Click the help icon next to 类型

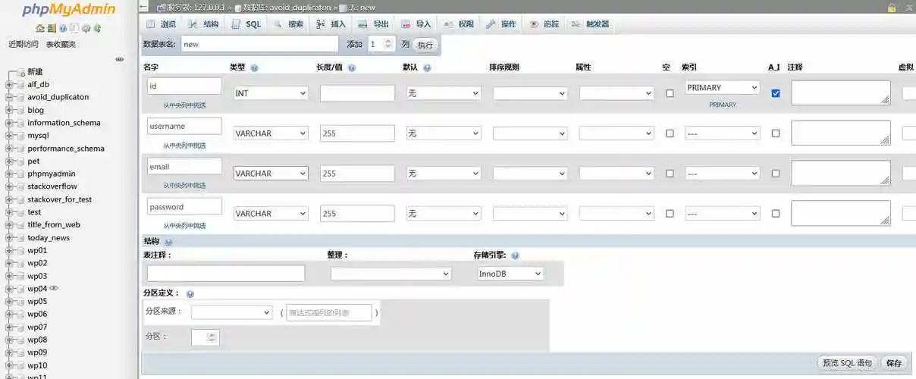click(254, 68)
